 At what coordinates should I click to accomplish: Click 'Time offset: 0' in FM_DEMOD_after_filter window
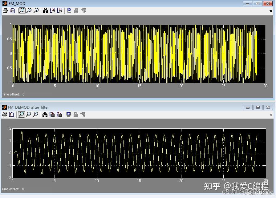[x=13, y=189]
